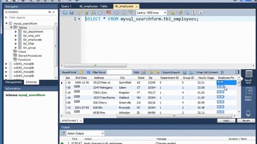
Task: Expand odb81_mysqldb schema
Action: [6, 64]
